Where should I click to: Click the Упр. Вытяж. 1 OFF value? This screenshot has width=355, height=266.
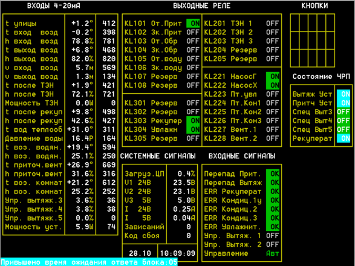click(x=273, y=236)
